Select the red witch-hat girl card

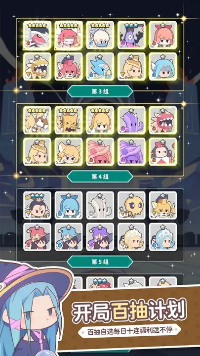37,237
